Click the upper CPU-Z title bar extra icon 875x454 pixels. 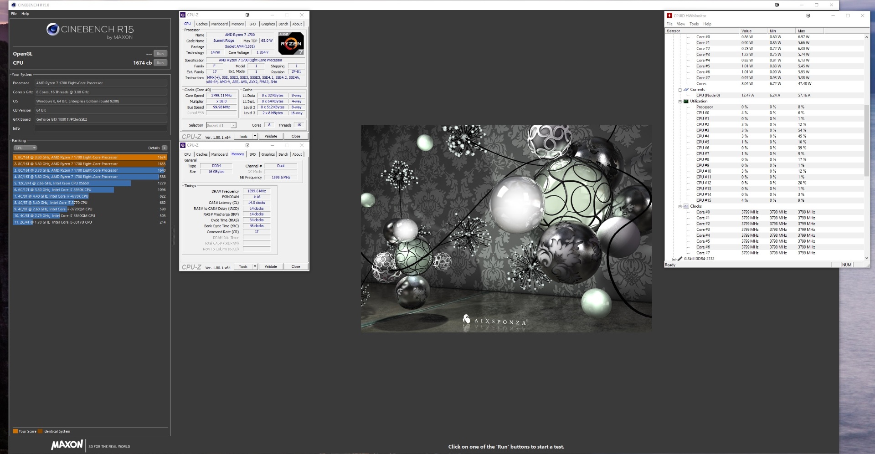(247, 15)
